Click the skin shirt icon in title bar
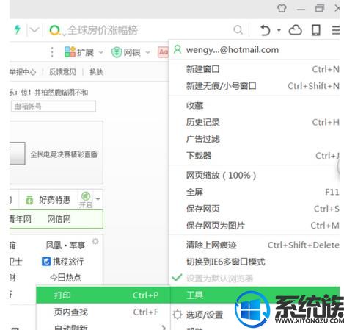 (282, 8)
